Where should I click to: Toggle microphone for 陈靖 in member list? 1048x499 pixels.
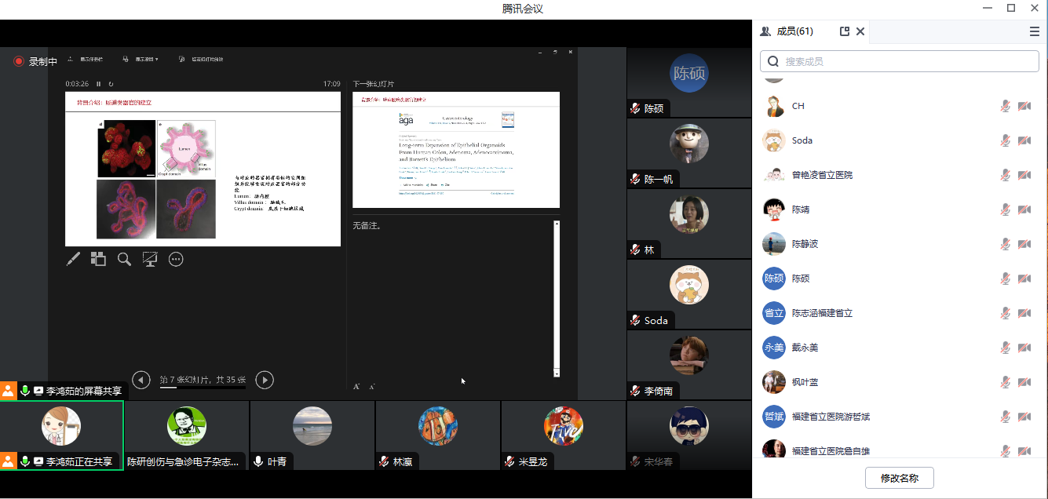tap(1005, 209)
